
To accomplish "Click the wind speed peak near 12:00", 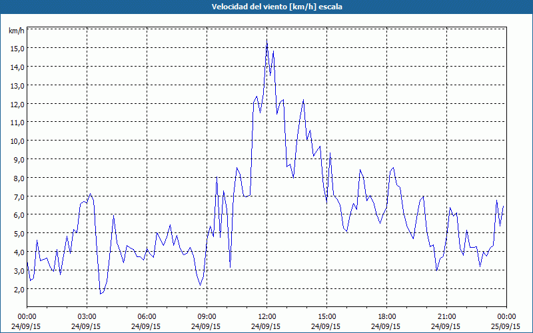I will pos(267,40).
